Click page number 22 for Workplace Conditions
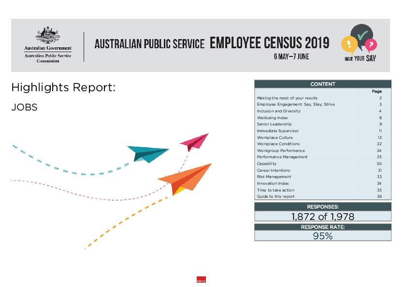The height and width of the screenshot is (287, 407). coord(379,144)
